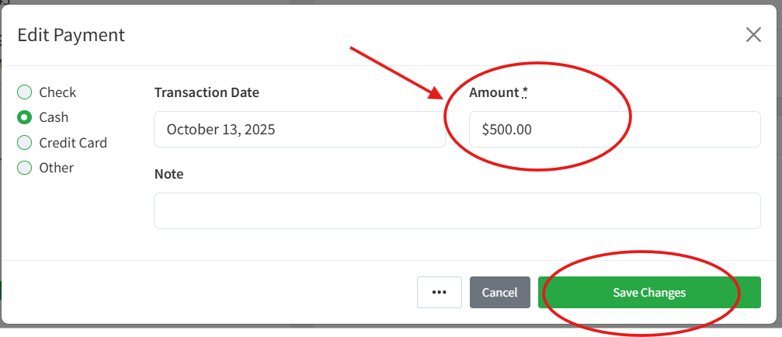Click the "Note" field label

[x=169, y=174]
